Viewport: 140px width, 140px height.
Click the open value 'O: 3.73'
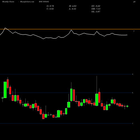(x=50, y=6)
